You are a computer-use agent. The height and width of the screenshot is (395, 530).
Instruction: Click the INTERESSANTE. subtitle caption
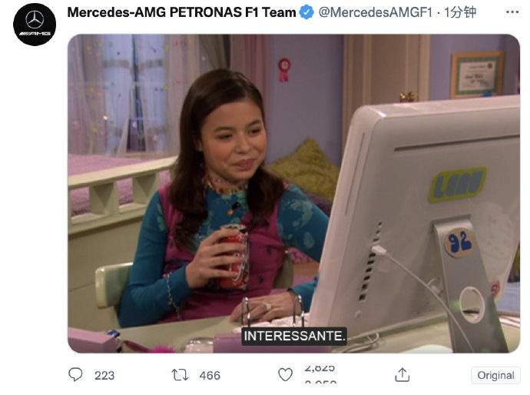click(294, 336)
